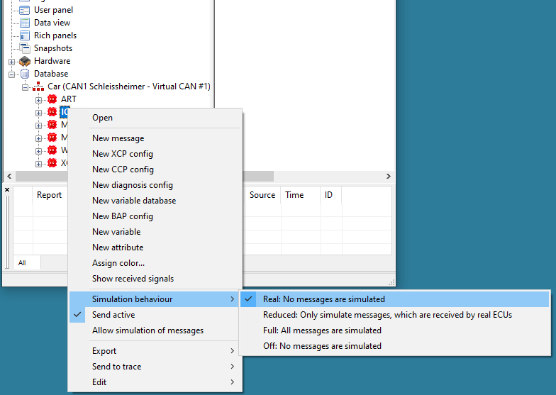Click the Source column header
This screenshot has height=395, width=556.
tap(262, 195)
